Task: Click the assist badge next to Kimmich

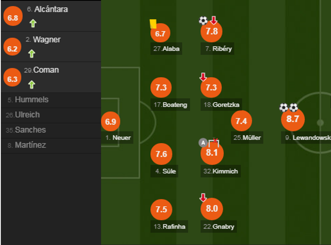Action: [203, 143]
